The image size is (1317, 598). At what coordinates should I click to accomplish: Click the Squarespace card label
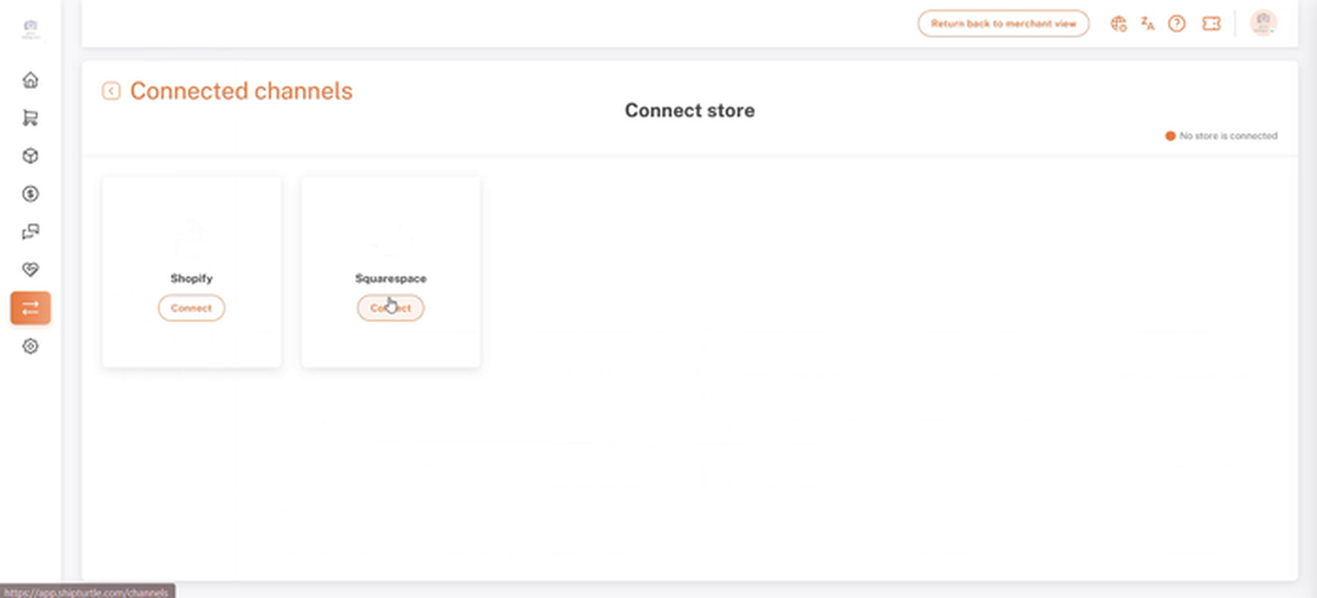point(391,278)
